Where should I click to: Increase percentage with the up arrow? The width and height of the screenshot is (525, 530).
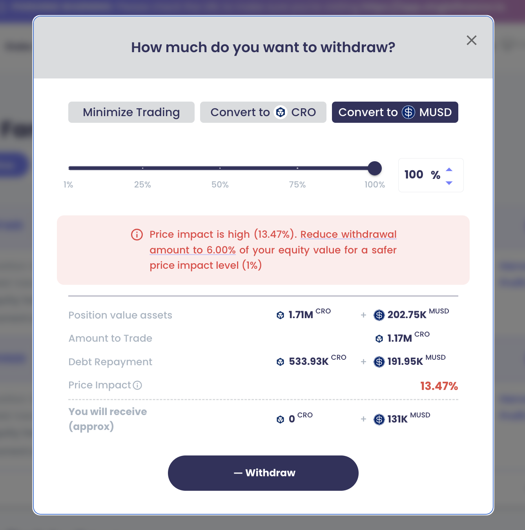pos(449,169)
